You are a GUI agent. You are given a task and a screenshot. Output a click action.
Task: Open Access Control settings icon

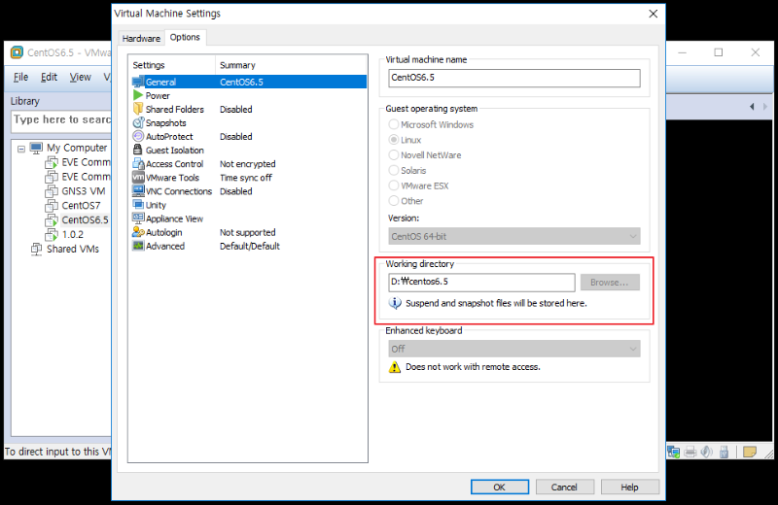pos(138,163)
